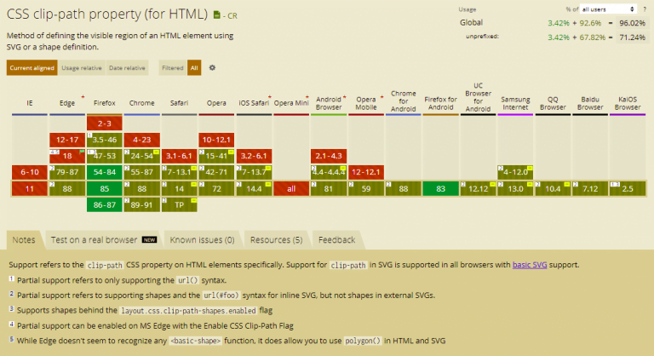Image resolution: width=654 pixels, height=356 pixels.
Task: Click the Opera column header
Action: [x=216, y=103]
